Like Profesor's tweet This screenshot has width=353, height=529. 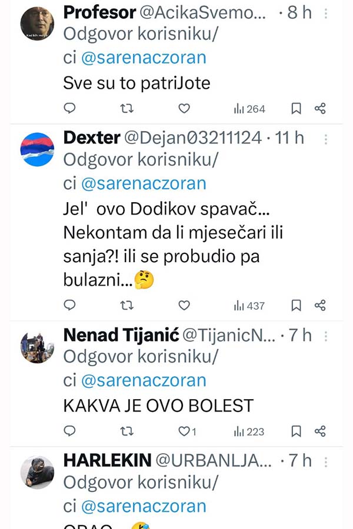[184, 109]
